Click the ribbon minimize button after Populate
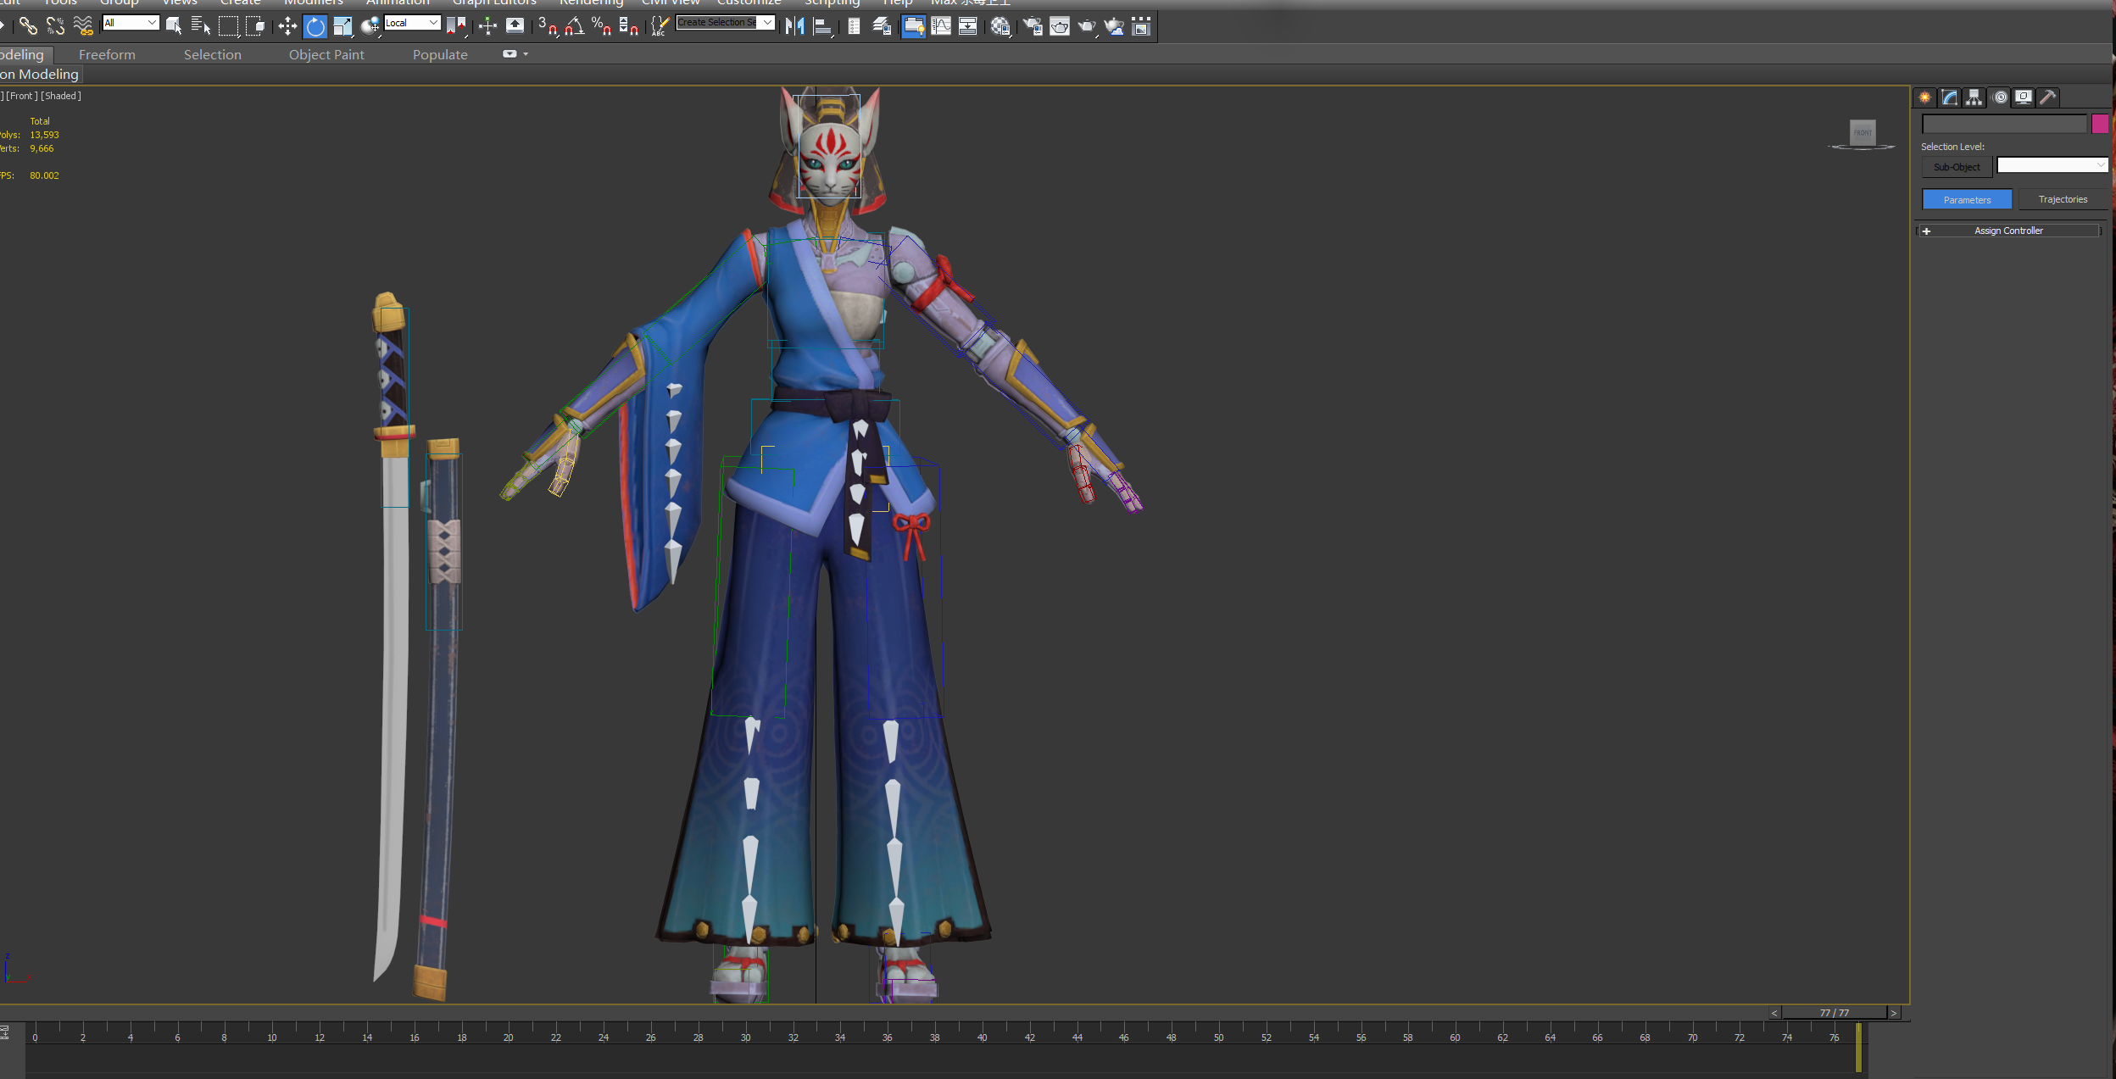This screenshot has width=2116, height=1079. tap(510, 54)
